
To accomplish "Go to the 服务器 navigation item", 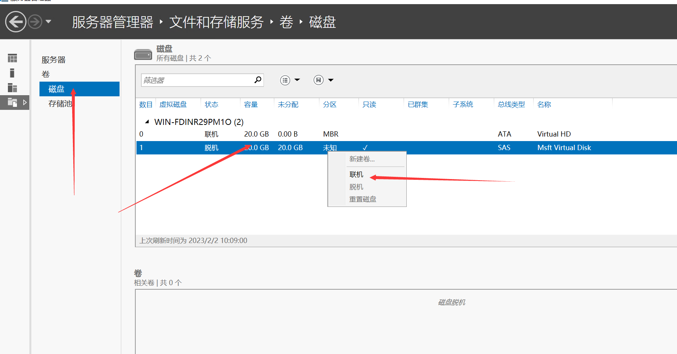I will pyautogui.click(x=53, y=60).
